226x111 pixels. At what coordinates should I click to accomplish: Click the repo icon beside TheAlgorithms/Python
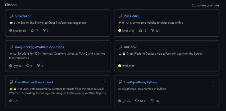click(x=120, y=82)
